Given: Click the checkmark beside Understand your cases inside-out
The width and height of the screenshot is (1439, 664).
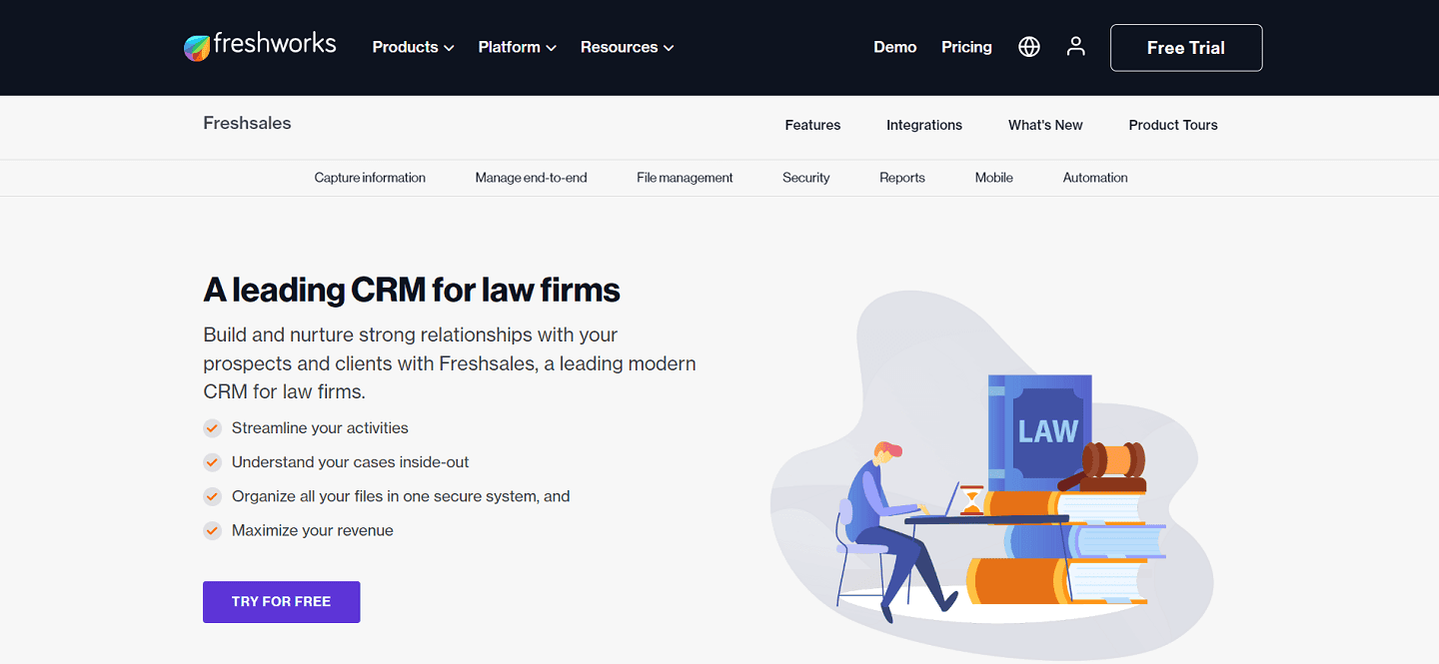Looking at the screenshot, I should point(212,462).
